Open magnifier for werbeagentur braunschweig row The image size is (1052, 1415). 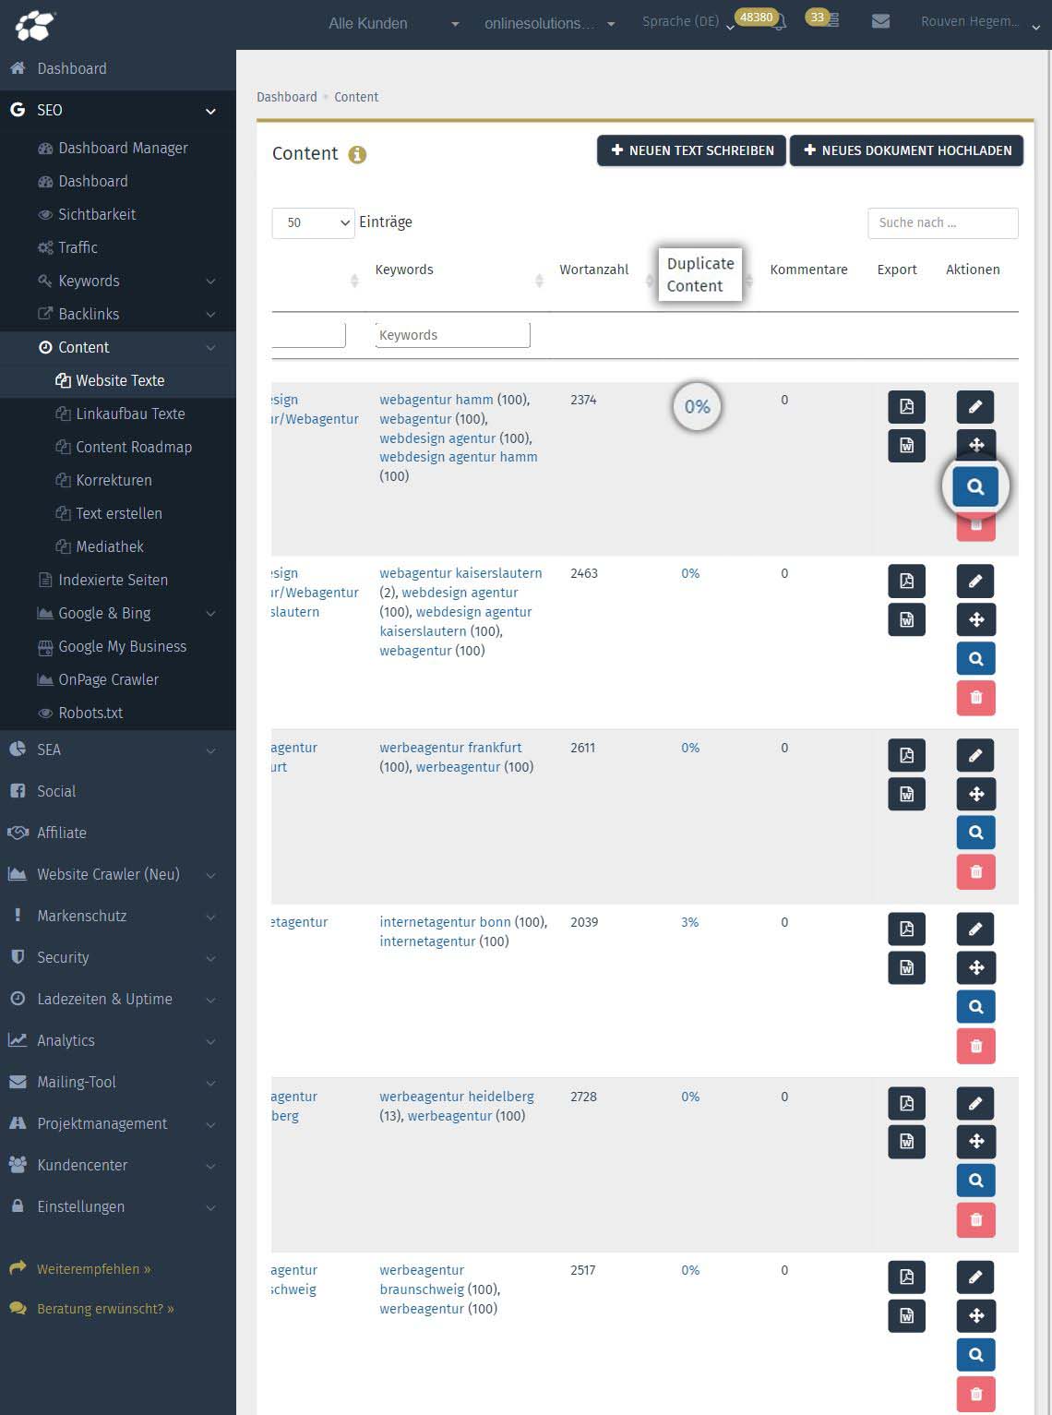(x=975, y=1355)
